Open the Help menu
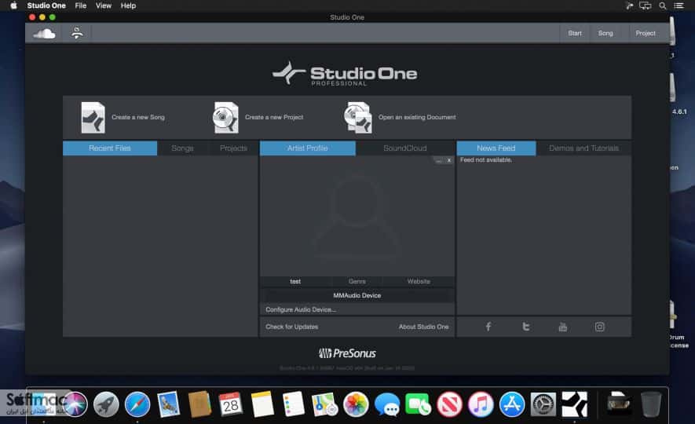 click(128, 5)
